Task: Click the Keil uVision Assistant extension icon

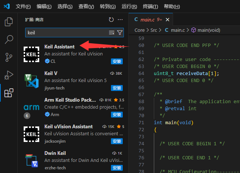Action: tap(31, 134)
